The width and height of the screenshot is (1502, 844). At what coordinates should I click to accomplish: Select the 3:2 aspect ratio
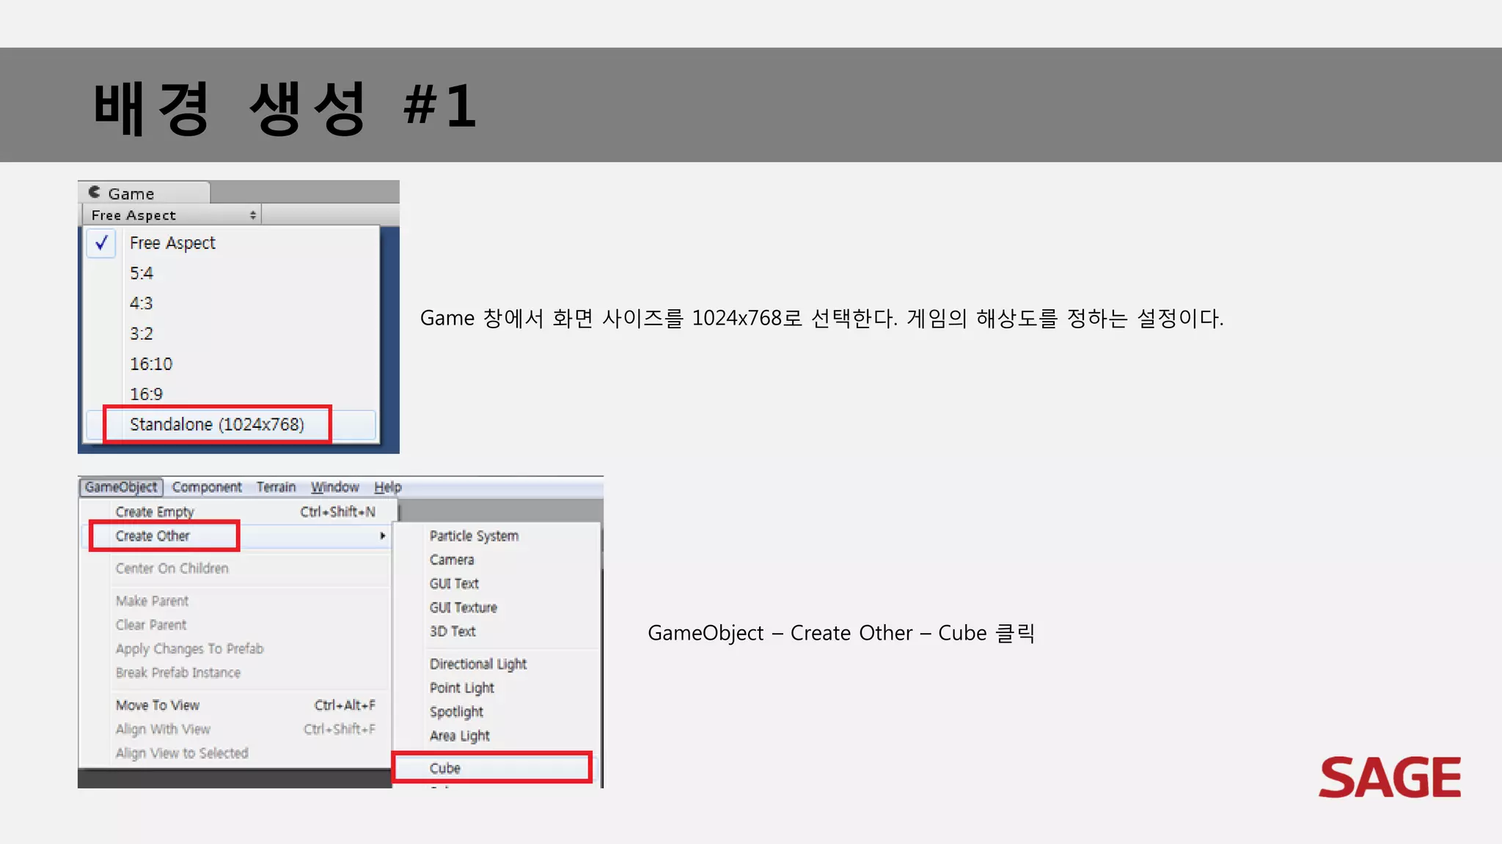coord(142,333)
